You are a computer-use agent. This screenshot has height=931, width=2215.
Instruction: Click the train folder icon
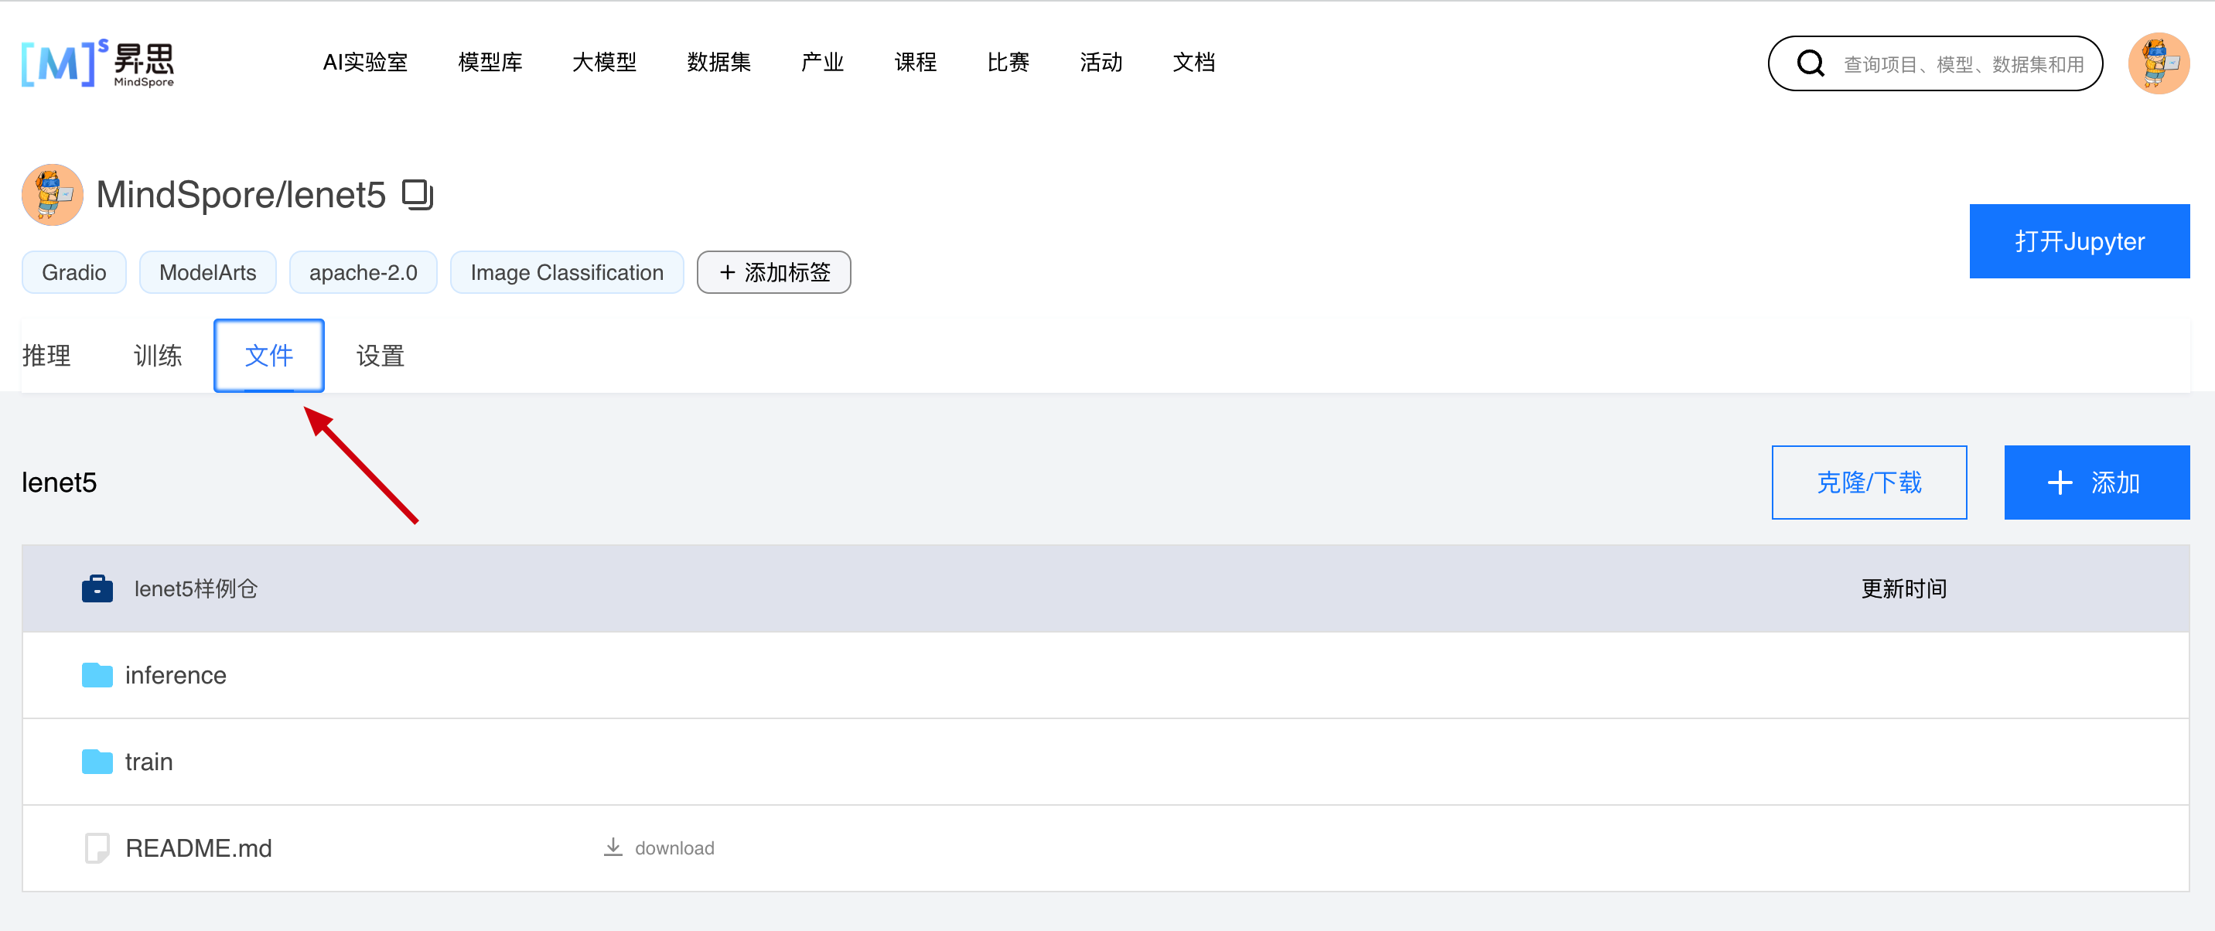tap(97, 762)
